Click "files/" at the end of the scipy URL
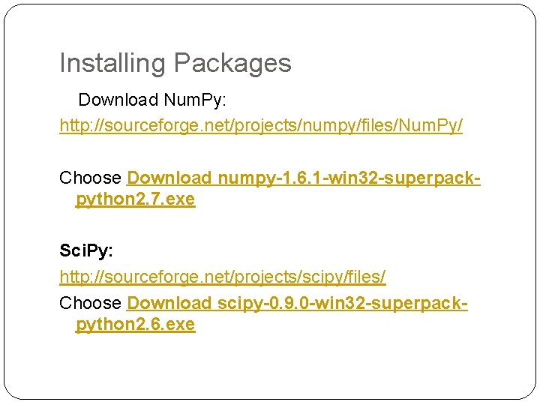 click(365, 277)
